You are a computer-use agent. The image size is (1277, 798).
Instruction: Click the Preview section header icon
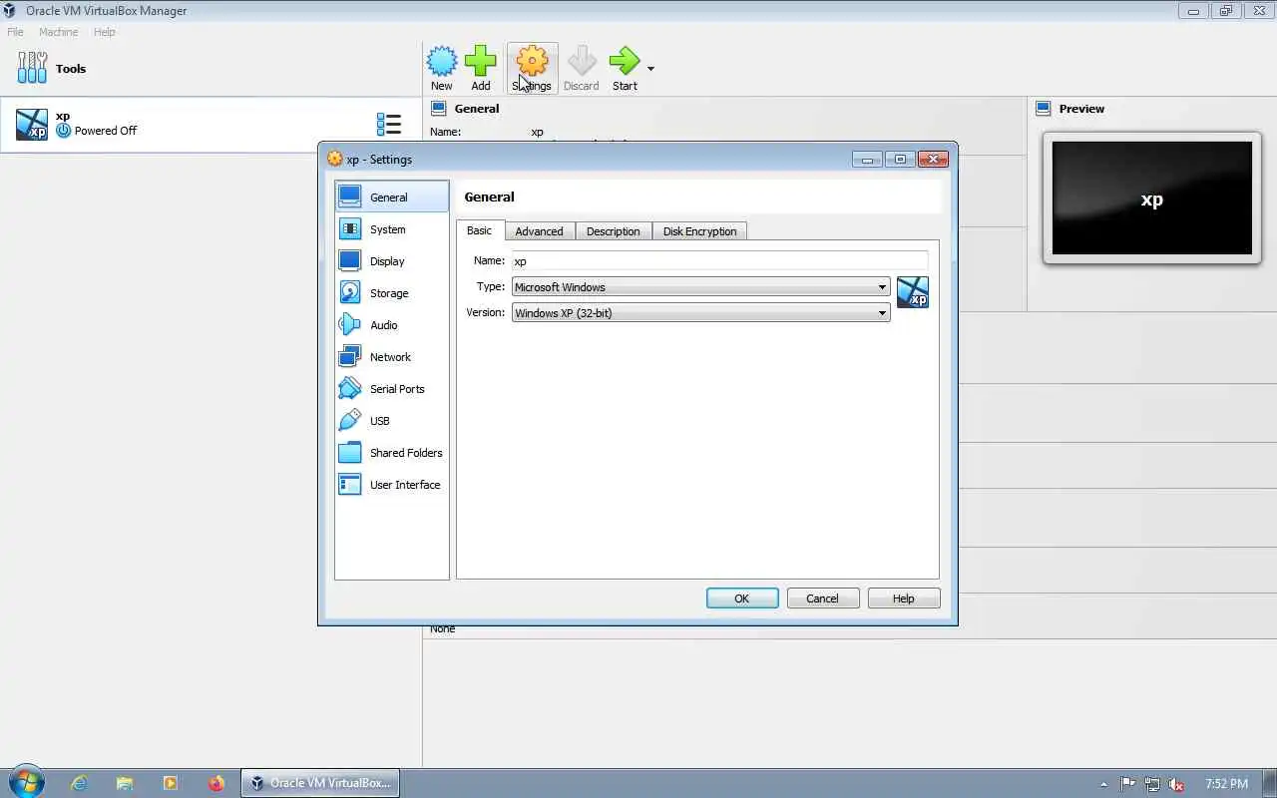coord(1044,109)
